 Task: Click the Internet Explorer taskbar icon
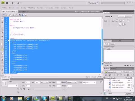pos(28,98)
